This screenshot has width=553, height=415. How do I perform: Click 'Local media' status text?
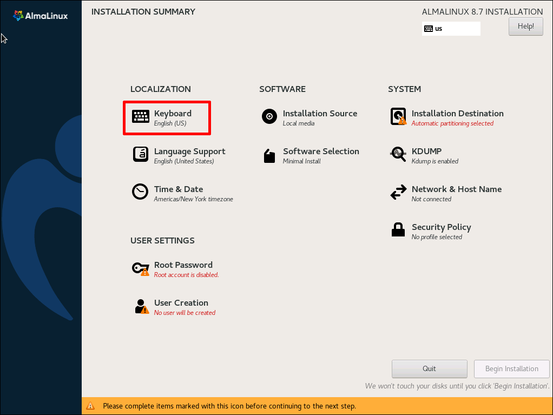tap(298, 123)
